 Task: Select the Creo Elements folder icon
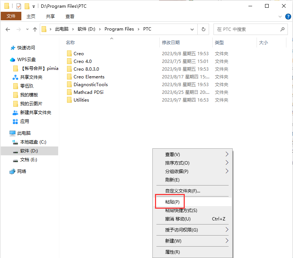click(69, 77)
